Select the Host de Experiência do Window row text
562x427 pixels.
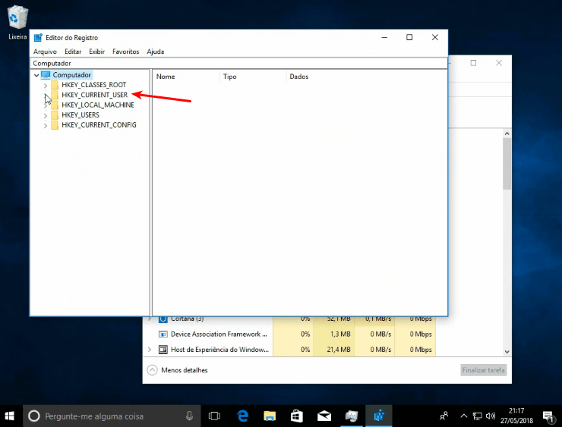click(x=219, y=350)
